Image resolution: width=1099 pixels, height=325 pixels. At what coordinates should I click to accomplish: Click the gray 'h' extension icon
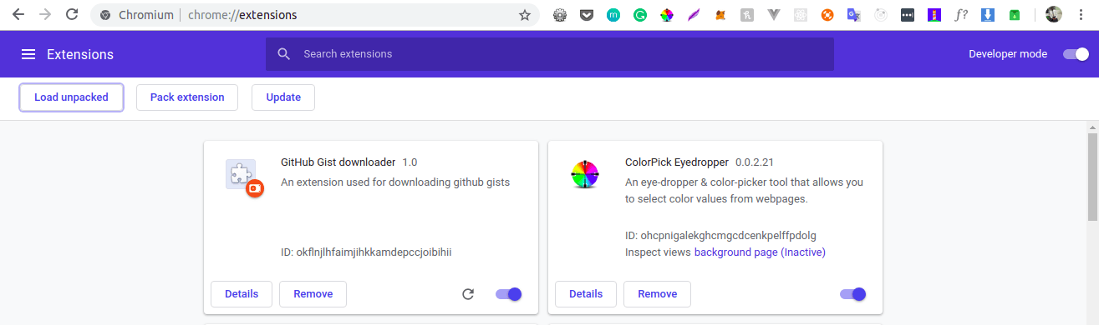[x=747, y=15]
